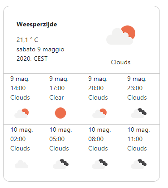Screen dimensions: 168x188
Task: Click the 08:00 overcast clouds icon
Action: coord(99,164)
